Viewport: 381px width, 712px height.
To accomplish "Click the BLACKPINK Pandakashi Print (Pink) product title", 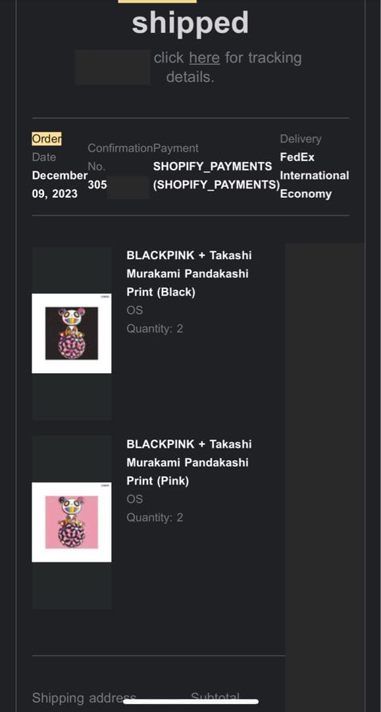I will click(189, 462).
